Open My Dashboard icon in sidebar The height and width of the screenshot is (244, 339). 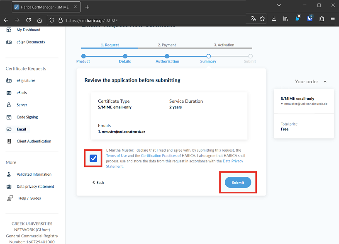pos(9,30)
